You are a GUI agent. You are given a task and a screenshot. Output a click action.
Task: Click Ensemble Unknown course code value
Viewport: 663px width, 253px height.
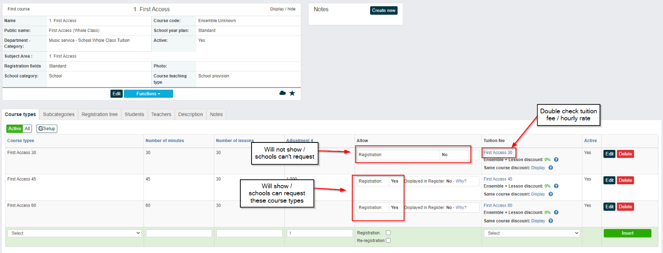click(217, 21)
